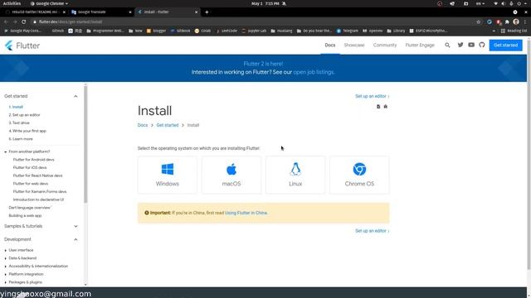
Task: Open the Chrome profile avatar
Action: [x=516, y=22]
